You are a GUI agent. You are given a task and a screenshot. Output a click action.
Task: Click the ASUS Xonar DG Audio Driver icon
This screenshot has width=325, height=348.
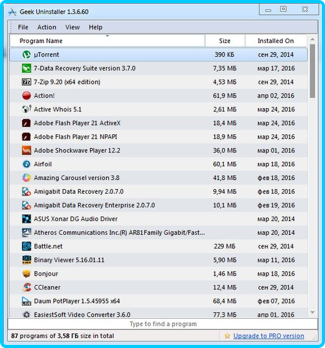pos(26,219)
